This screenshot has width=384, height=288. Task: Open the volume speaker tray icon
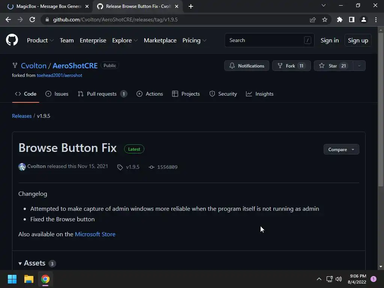coord(339,279)
